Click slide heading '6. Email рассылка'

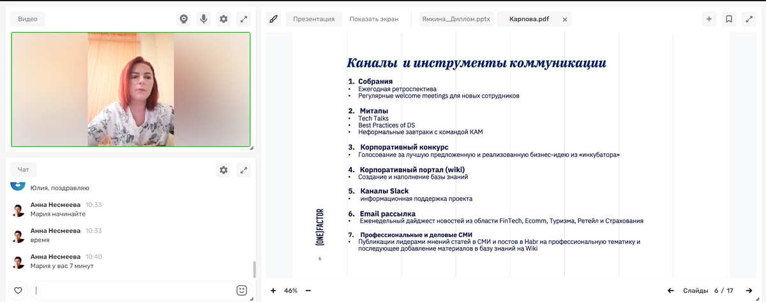pyautogui.click(x=382, y=213)
